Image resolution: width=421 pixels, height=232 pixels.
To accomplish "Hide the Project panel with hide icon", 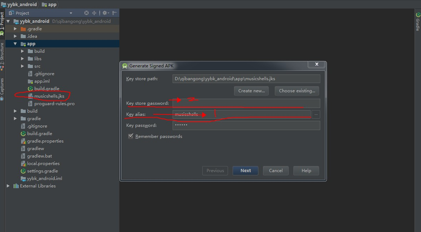I will point(115,13).
